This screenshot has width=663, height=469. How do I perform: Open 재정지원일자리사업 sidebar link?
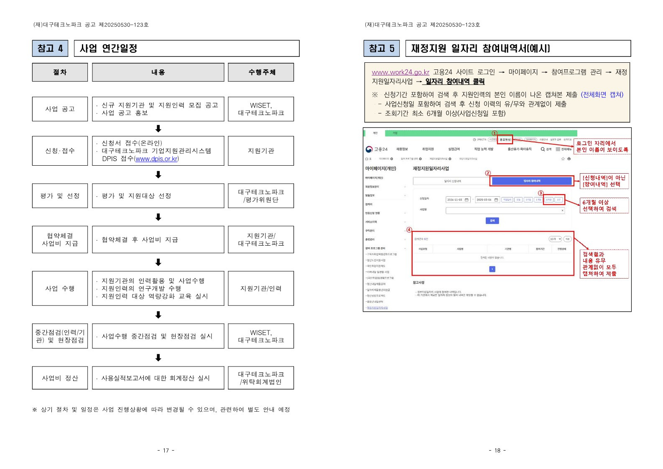coord(377,308)
